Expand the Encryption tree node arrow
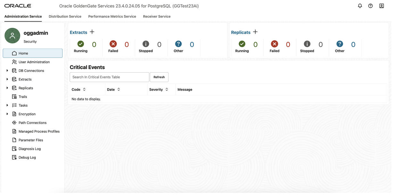The height and width of the screenshot is (195, 396). click(7, 114)
